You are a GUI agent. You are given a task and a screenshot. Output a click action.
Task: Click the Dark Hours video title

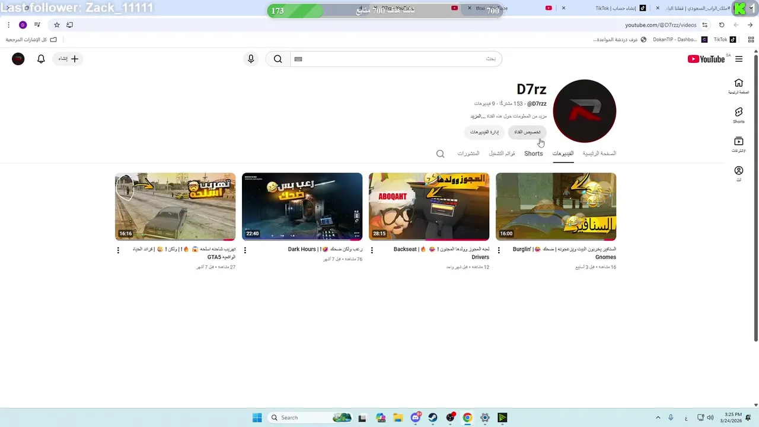[325, 250]
